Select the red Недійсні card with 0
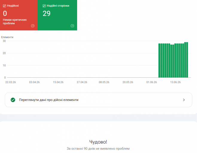The height and width of the screenshot is (153, 197). tap(19, 15)
